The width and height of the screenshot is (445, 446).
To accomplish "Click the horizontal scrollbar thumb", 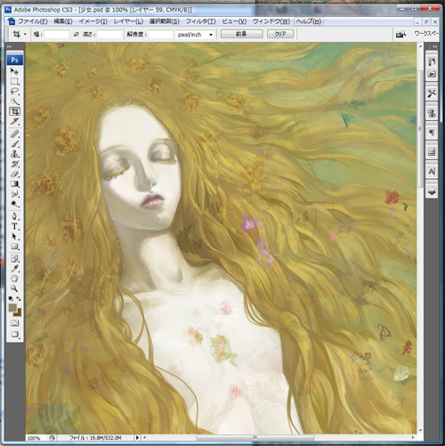I will pos(255,437).
